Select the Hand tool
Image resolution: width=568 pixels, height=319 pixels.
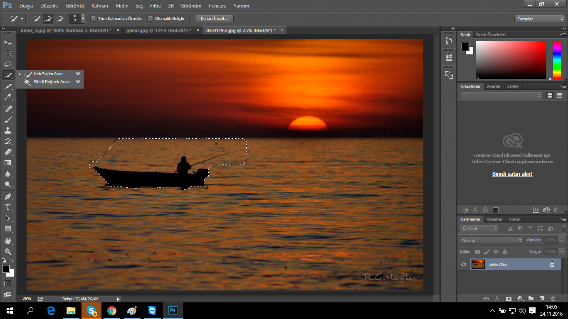[x=8, y=241]
